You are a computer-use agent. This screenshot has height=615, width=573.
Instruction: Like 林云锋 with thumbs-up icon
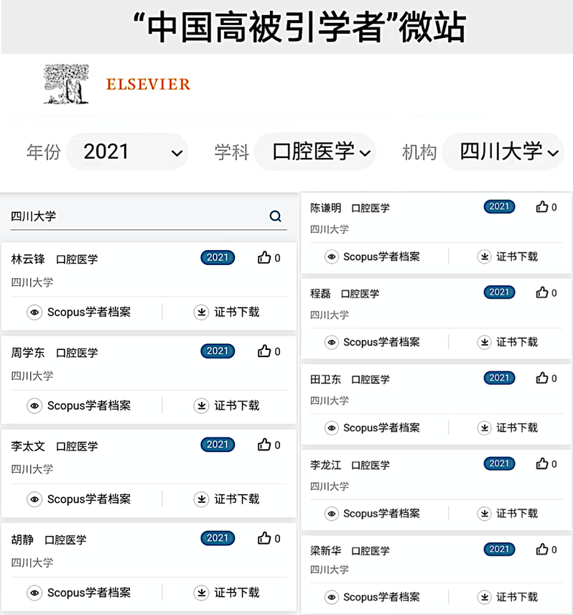(264, 258)
